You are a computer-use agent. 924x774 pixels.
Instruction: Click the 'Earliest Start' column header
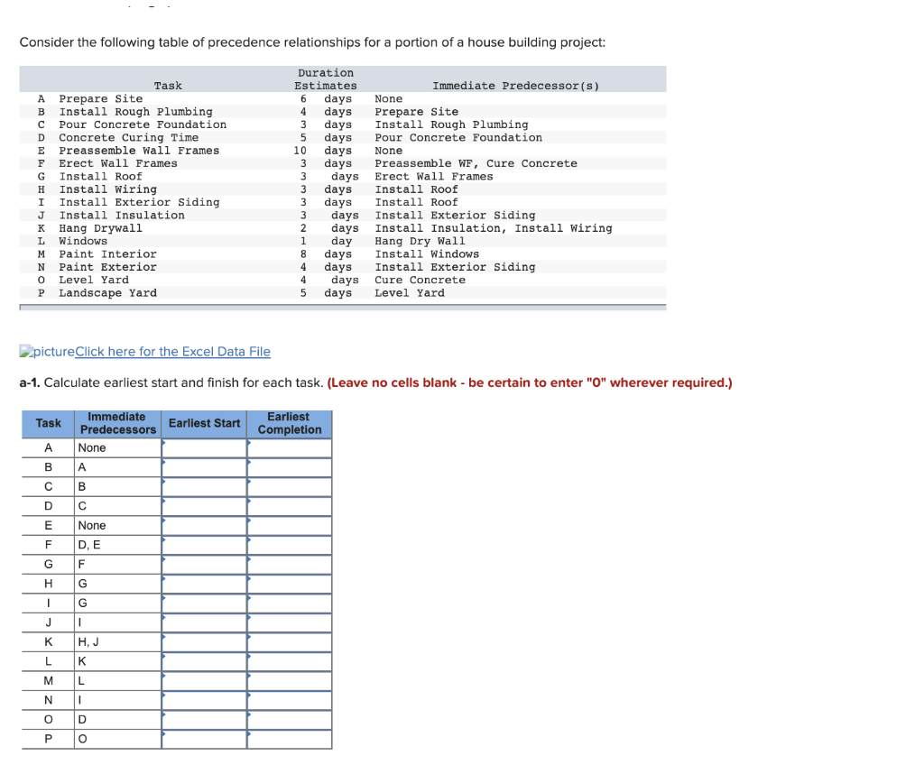(x=204, y=424)
